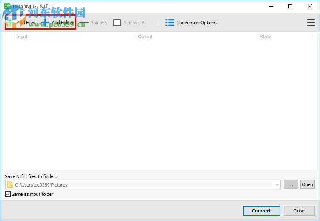Click the Input column header

tap(75, 37)
